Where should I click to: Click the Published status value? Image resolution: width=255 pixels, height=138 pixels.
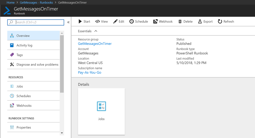(184, 44)
